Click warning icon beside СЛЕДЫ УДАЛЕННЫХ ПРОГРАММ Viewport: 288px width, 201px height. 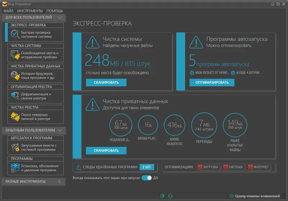point(78,167)
